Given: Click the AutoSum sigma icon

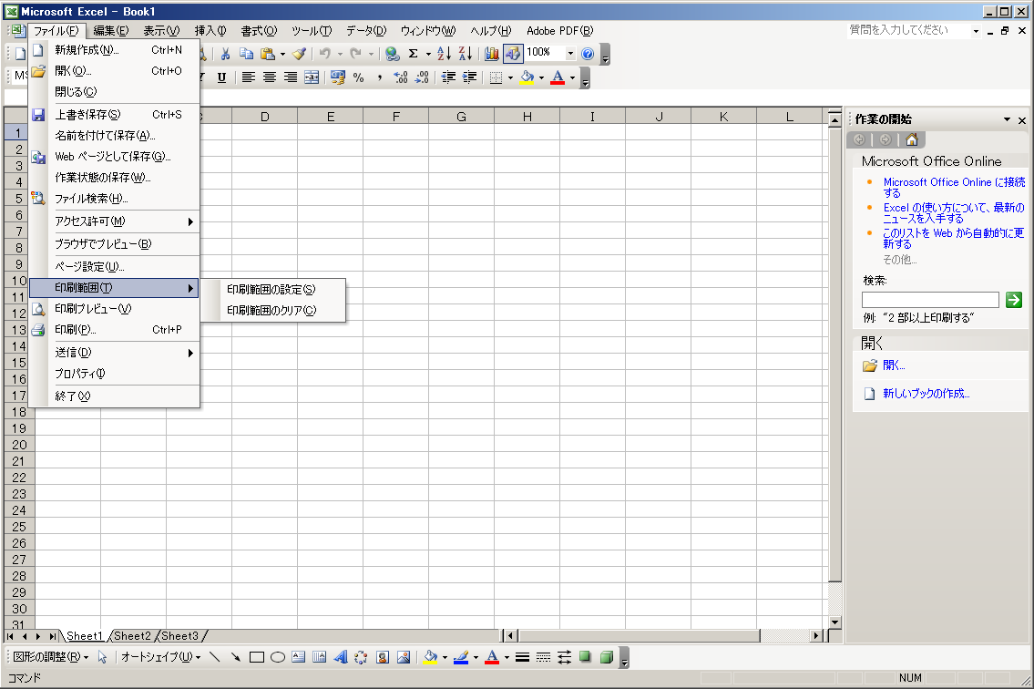Looking at the screenshot, I should [413, 54].
